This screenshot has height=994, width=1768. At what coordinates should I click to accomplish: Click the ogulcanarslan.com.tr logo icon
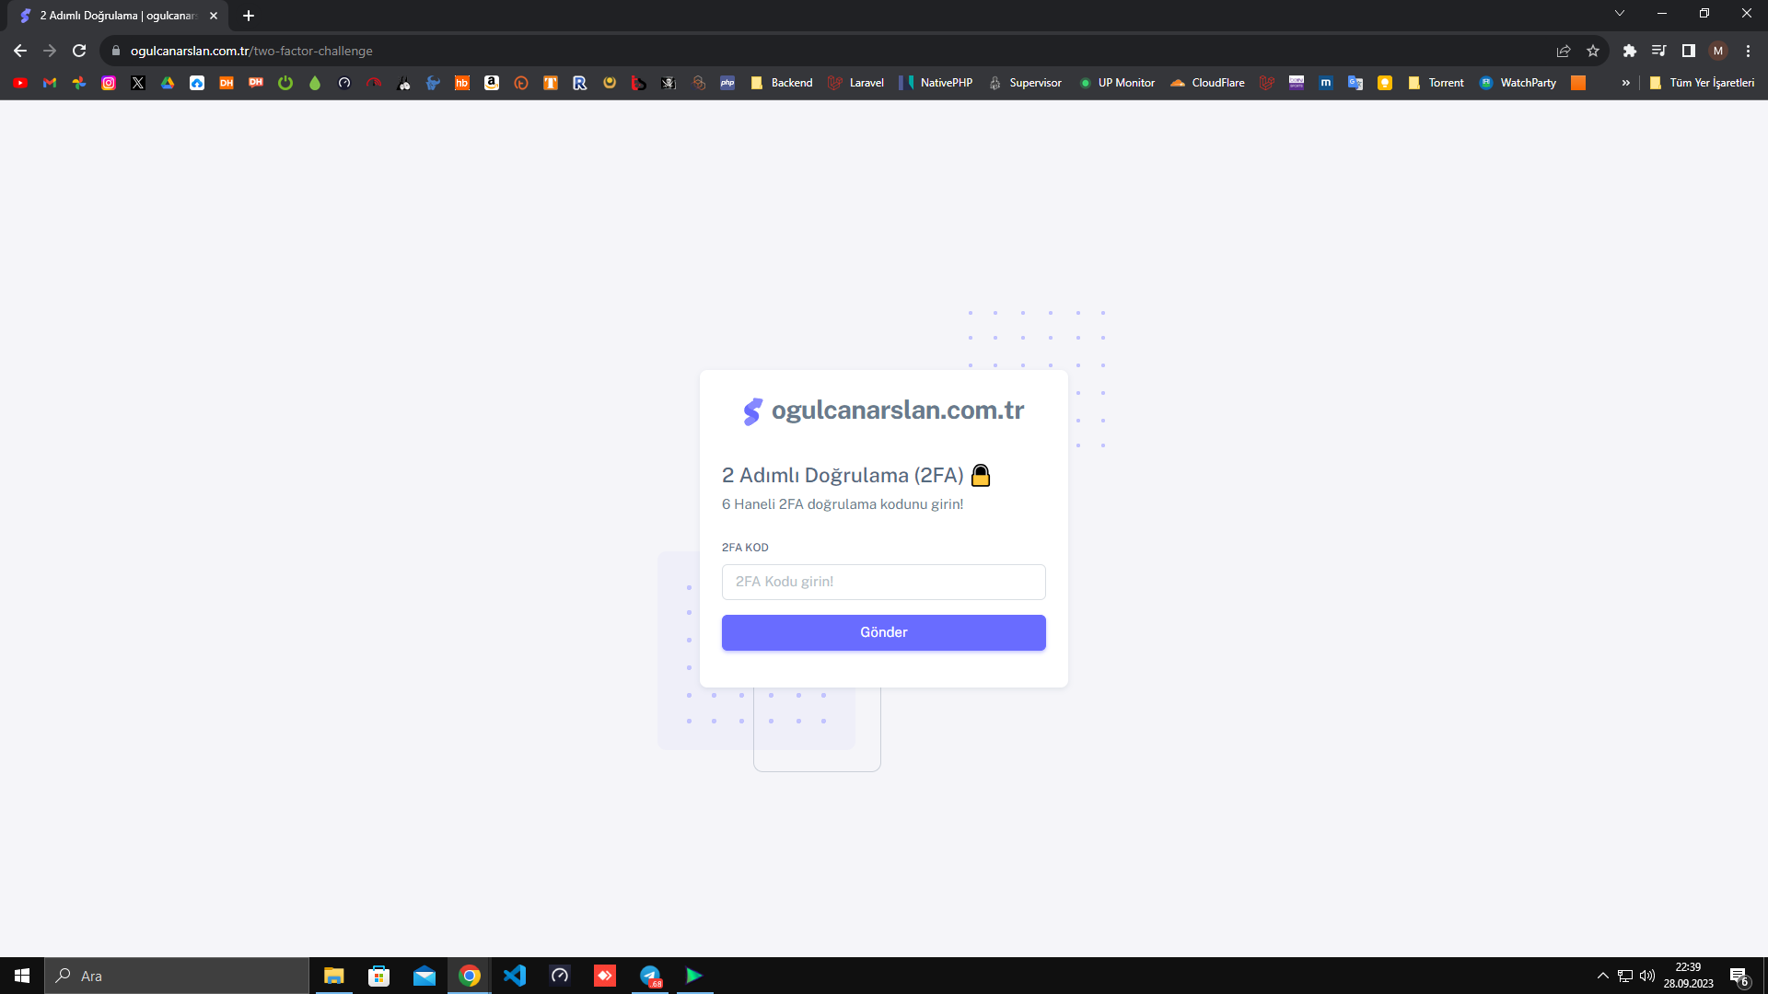[x=751, y=410]
